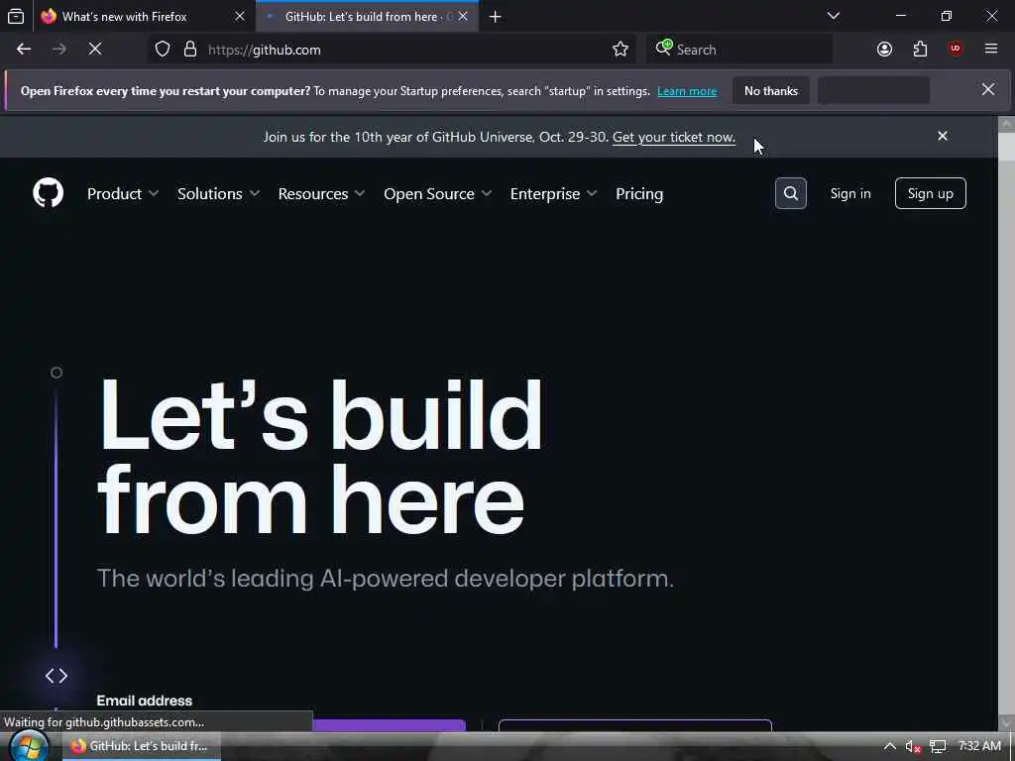1015x761 pixels.
Task: Close the GitHub tab
Action: [463, 16]
